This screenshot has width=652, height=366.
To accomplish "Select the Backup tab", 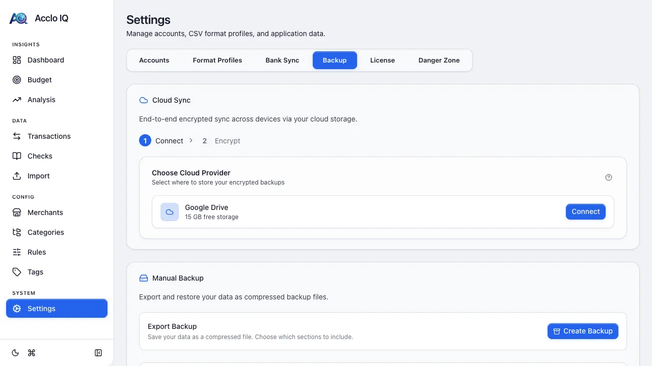I will coord(335,60).
